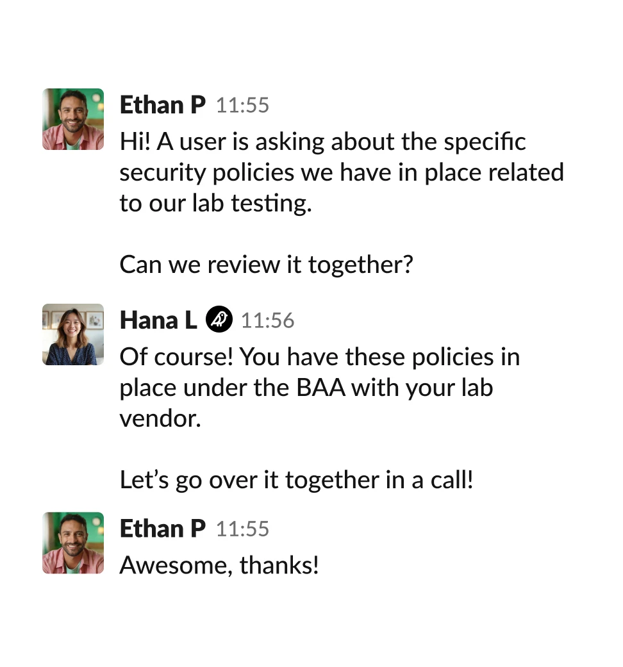Click 'Let's go over it together' message line
Viewport: 623px width, 667px height.
296,480
